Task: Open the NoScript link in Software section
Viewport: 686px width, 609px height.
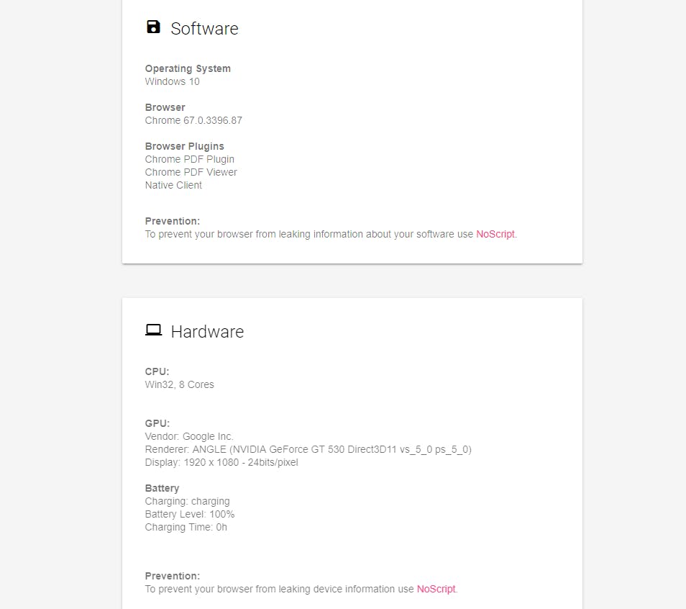Action: 495,234
